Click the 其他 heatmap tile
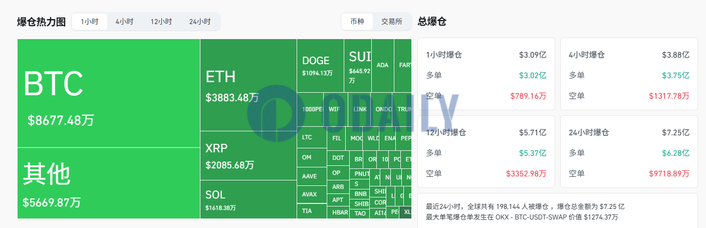706x228 pixels. 109,183
